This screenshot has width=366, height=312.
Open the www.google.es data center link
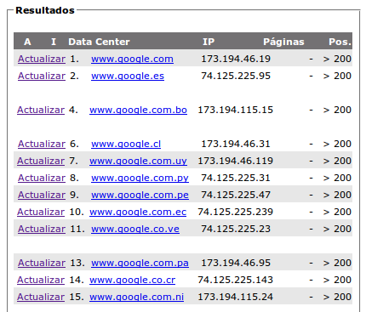click(128, 76)
